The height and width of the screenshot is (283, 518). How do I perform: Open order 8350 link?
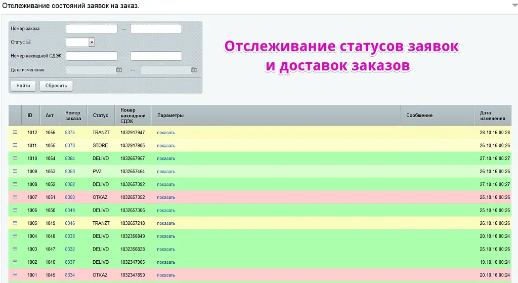pos(70,197)
